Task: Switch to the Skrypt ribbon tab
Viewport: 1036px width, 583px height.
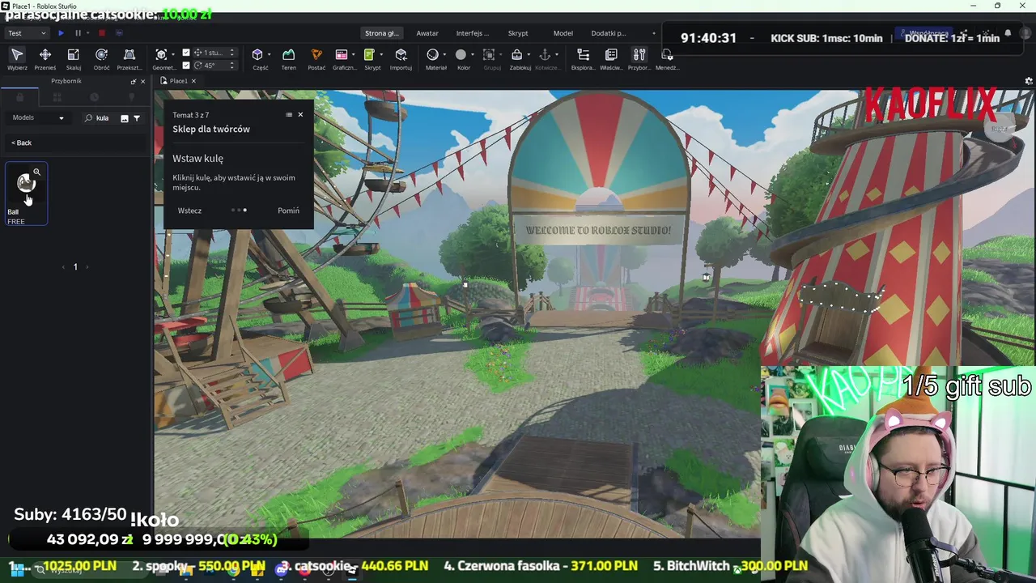Action: tap(518, 33)
